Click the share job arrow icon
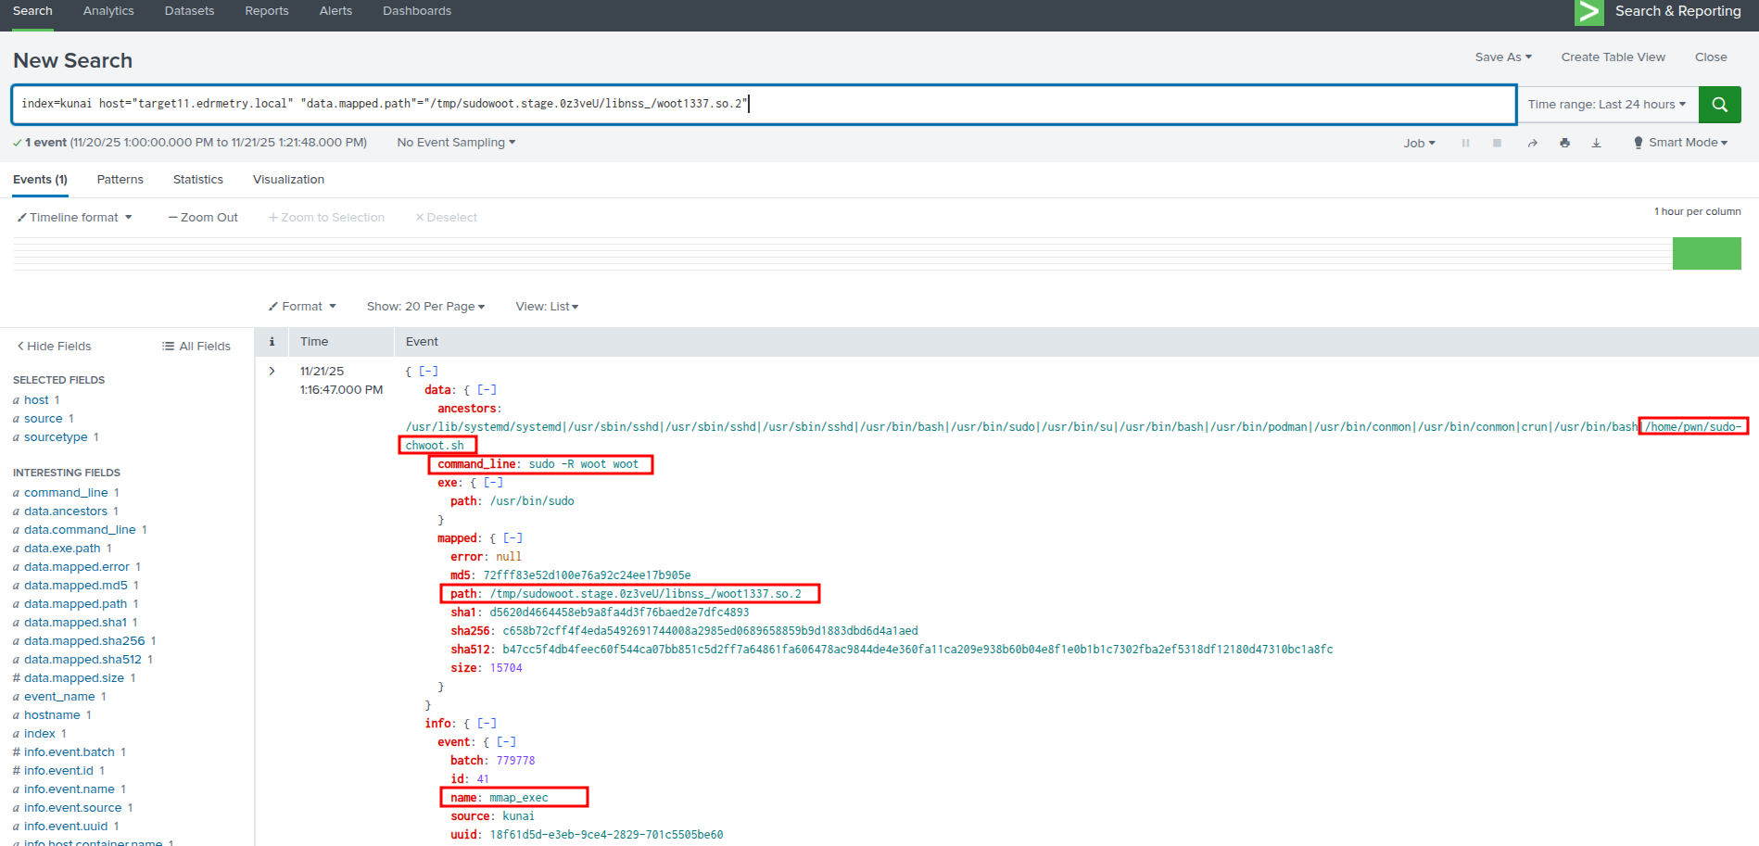This screenshot has height=846, width=1759. [x=1532, y=144]
